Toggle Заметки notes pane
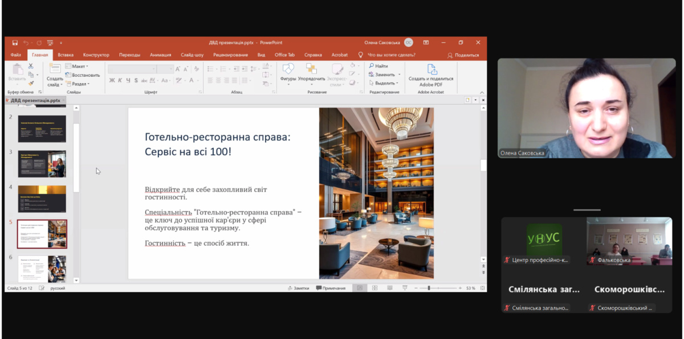The height and width of the screenshot is (339, 684). click(298, 288)
